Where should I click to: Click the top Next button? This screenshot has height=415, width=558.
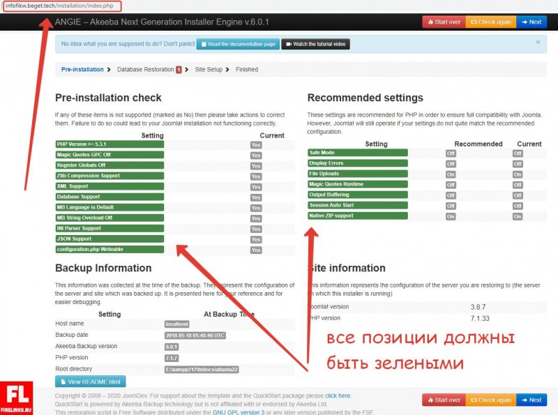tap(531, 22)
